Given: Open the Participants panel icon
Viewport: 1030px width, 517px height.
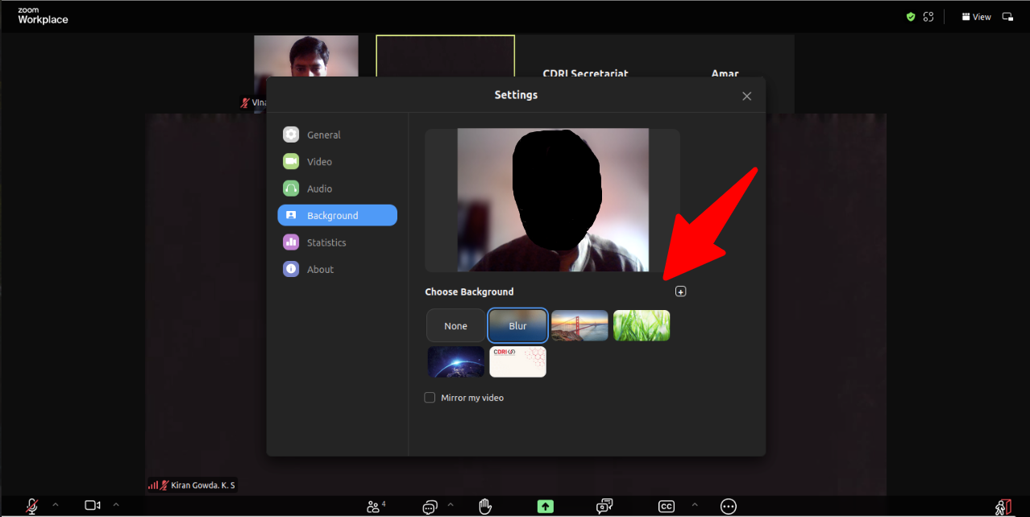Looking at the screenshot, I should coord(376,506).
